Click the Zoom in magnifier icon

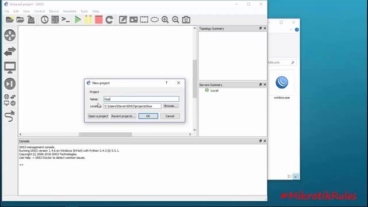coord(165,20)
